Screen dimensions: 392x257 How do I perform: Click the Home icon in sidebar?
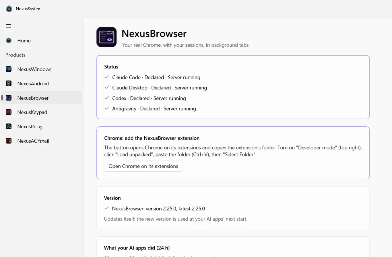pos(9,41)
